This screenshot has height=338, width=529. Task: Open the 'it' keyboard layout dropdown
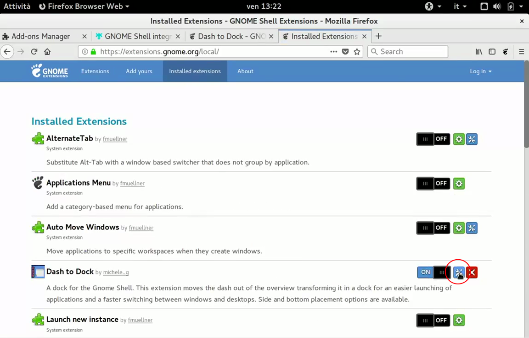point(460,6)
